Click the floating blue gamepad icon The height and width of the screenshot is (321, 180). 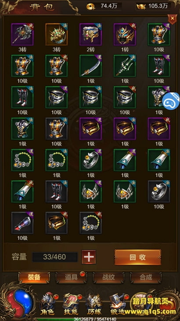171,101
